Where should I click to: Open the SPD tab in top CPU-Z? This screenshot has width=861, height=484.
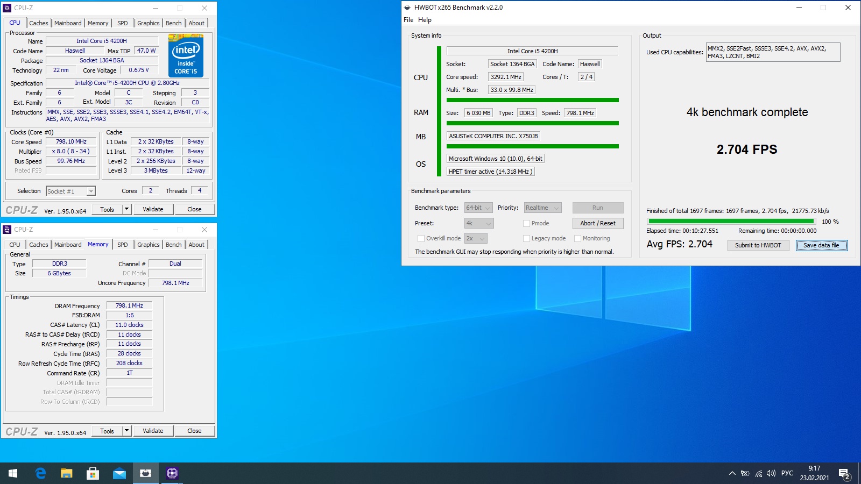coord(123,23)
